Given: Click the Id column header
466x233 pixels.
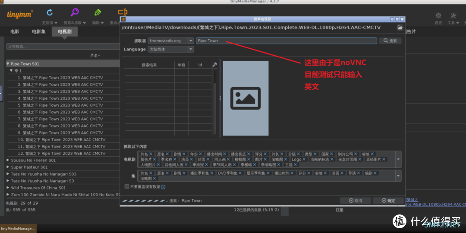Looking at the screenshot, I should 200,65.
